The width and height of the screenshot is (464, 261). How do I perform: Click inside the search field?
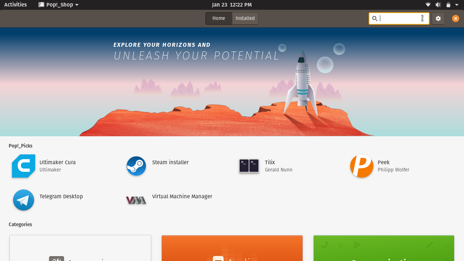399,18
